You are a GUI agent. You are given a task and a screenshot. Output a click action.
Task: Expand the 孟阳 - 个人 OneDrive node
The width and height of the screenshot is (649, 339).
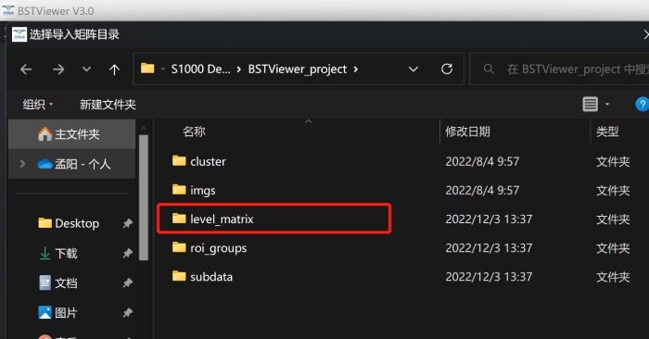[x=22, y=164]
